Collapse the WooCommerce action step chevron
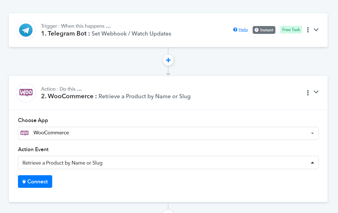 [x=316, y=92]
